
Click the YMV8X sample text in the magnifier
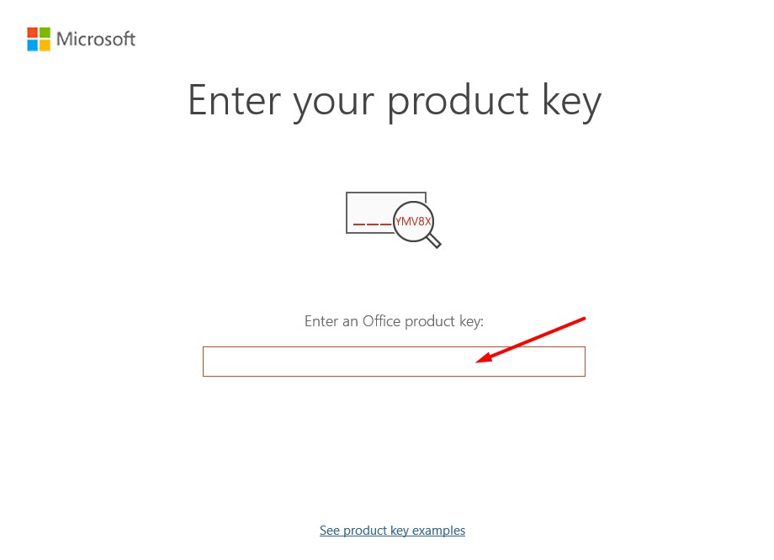click(413, 221)
